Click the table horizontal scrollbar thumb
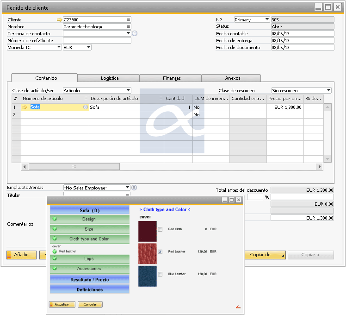346x315 pixels. pyautogui.click(x=74, y=166)
